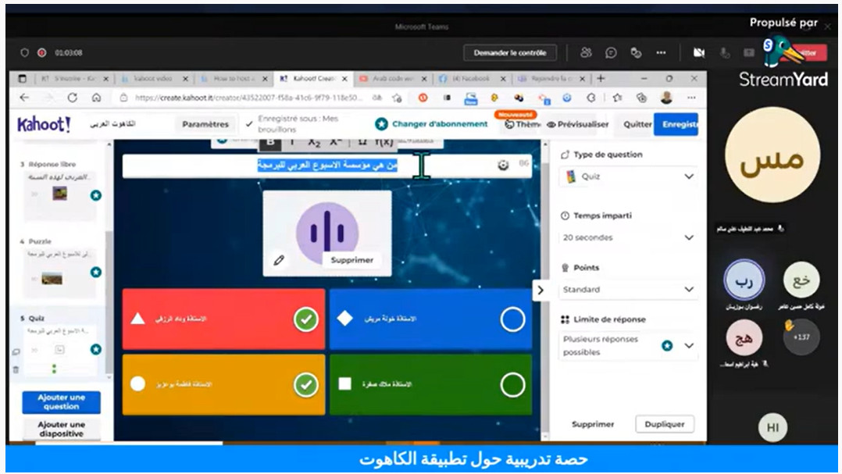
Task: Click the browser address bar URL
Action: [x=248, y=98]
